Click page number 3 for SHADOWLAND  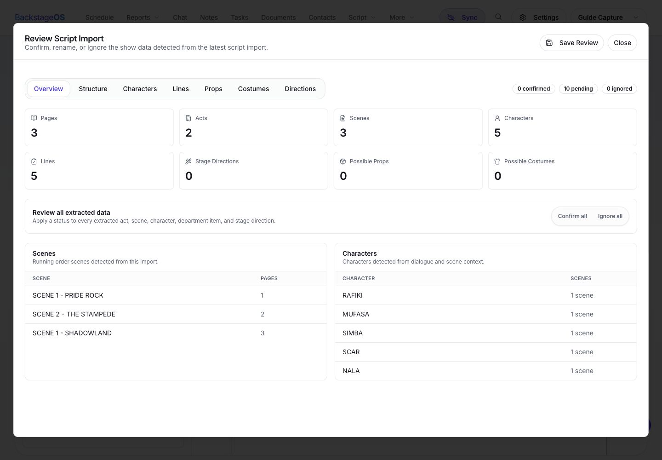point(263,333)
